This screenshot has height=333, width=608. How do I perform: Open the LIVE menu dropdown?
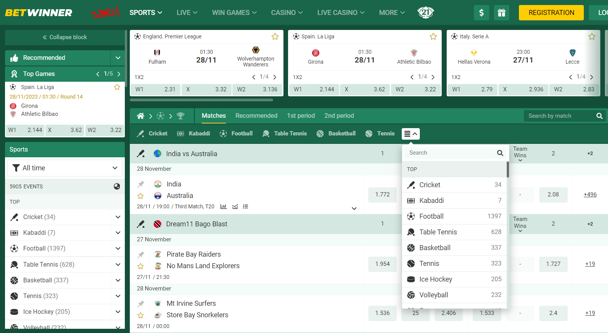[x=187, y=13]
